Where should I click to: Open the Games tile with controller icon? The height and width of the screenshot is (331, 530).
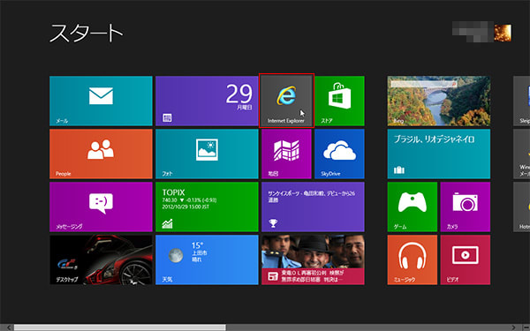pyautogui.click(x=412, y=207)
